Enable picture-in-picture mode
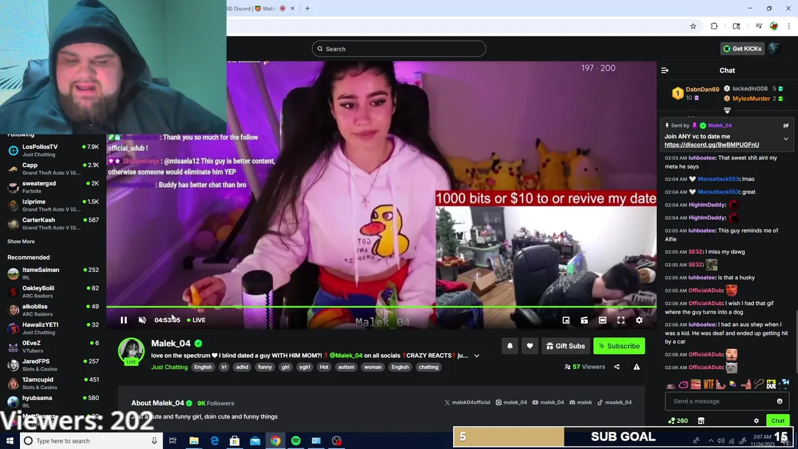 tap(566, 320)
